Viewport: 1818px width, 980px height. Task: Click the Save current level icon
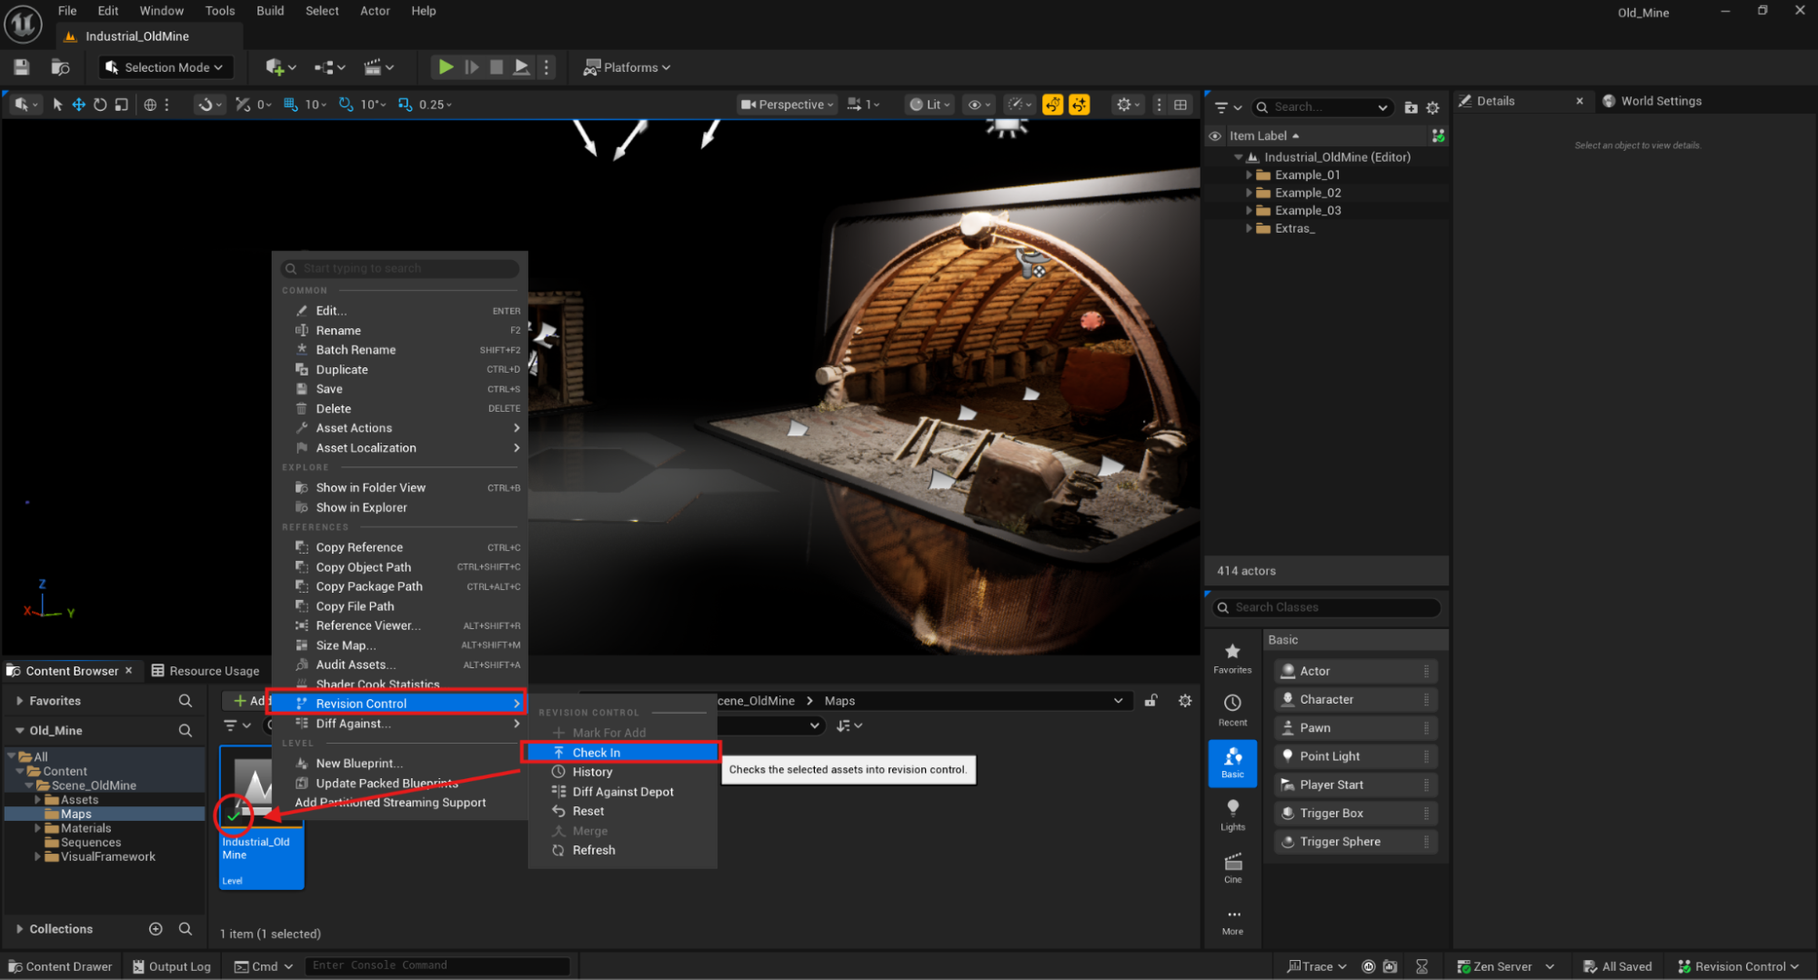tap(22, 67)
